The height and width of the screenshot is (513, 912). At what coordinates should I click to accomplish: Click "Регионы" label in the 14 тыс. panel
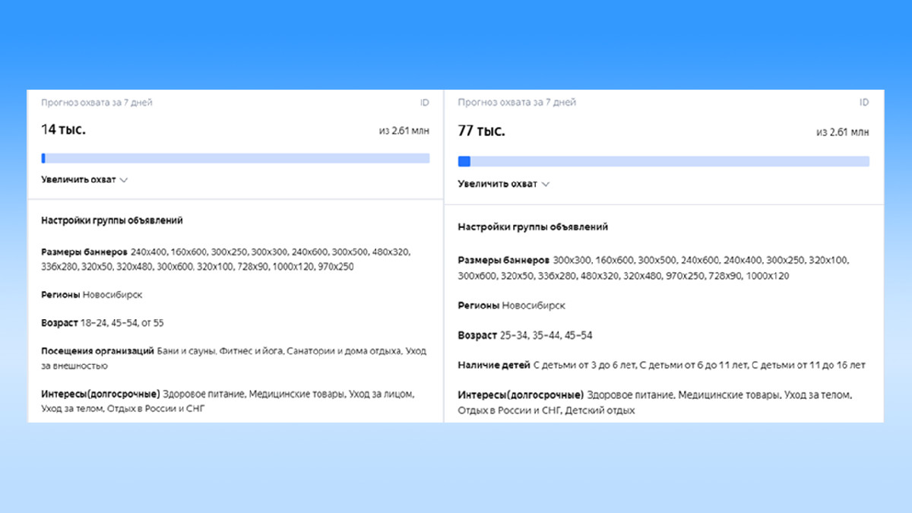coord(60,295)
